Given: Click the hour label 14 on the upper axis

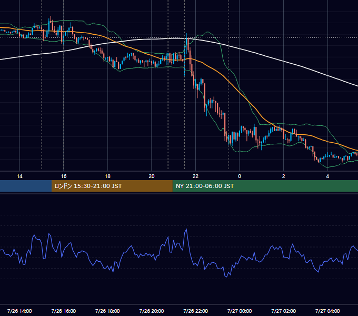Looking at the screenshot, I should [x=19, y=176].
